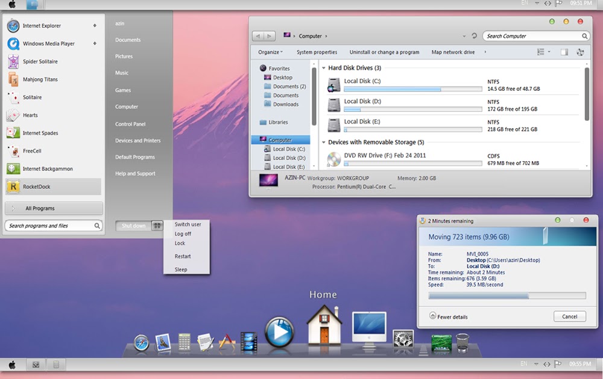The width and height of the screenshot is (603, 379).
Task: Toggle the preview pane icon in Explorer
Action: pyautogui.click(x=564, y=52)
